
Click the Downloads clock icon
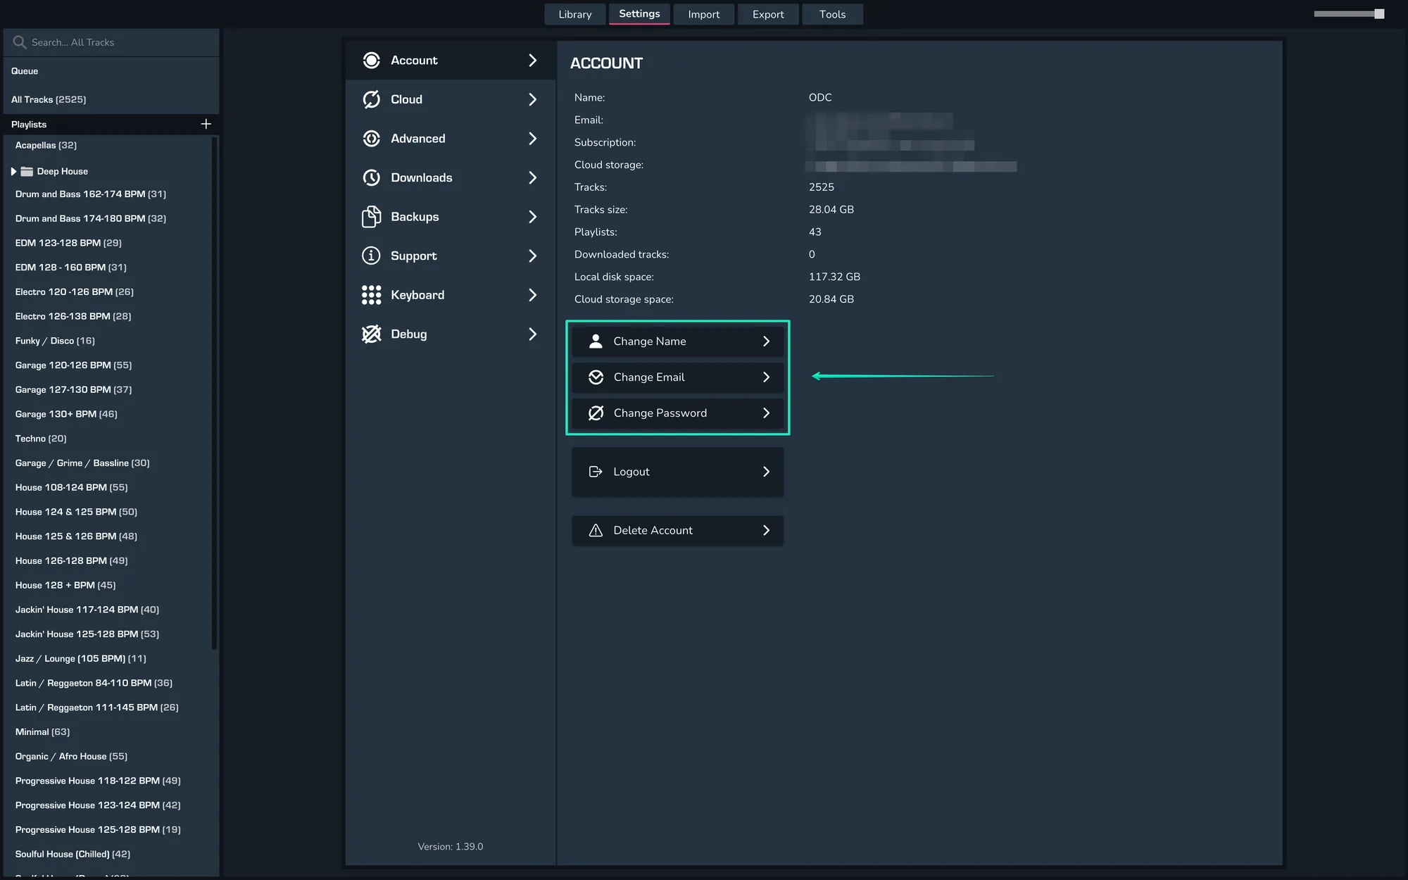pyautogui.click(x=371, y=177)
